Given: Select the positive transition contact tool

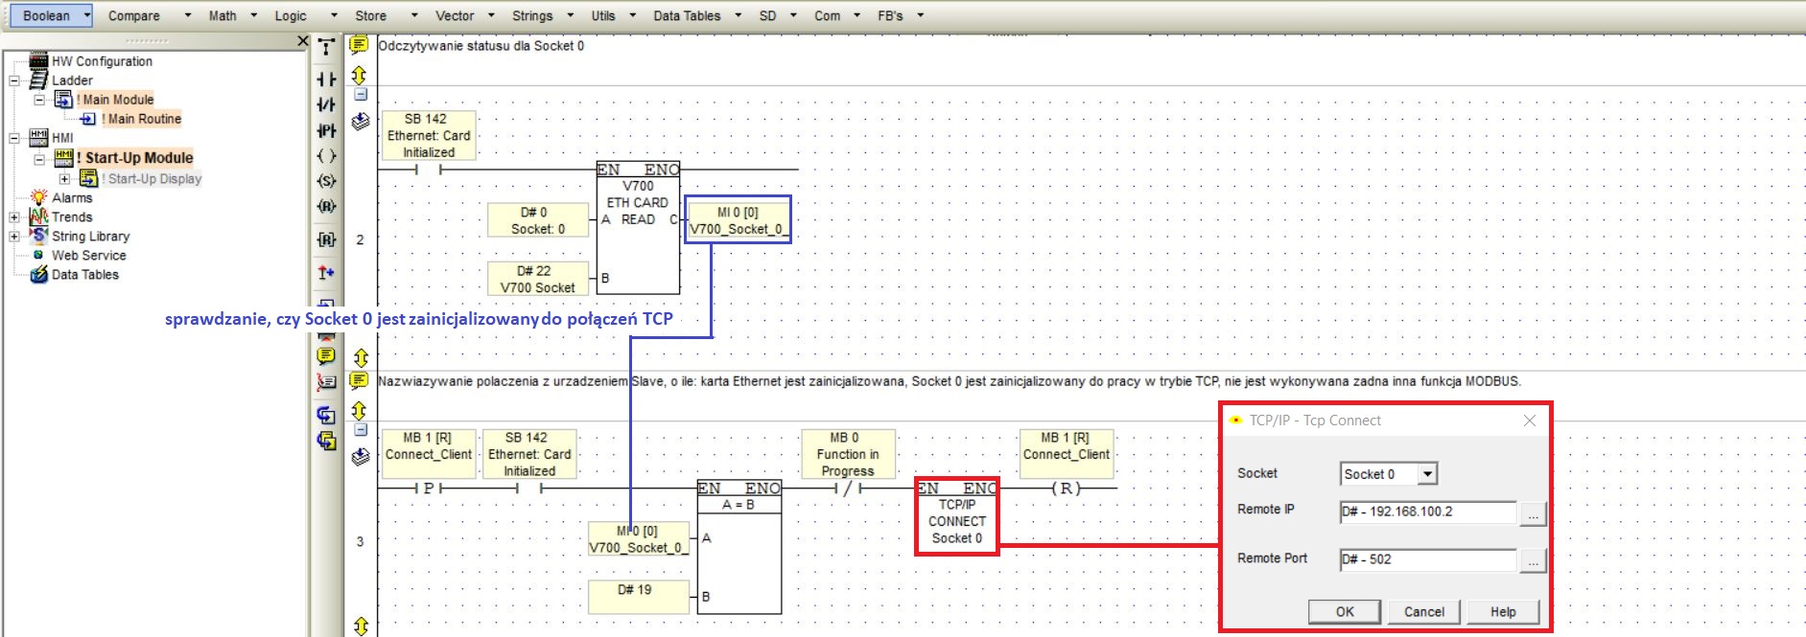Looking at the screenshot, I should point(326,130).
